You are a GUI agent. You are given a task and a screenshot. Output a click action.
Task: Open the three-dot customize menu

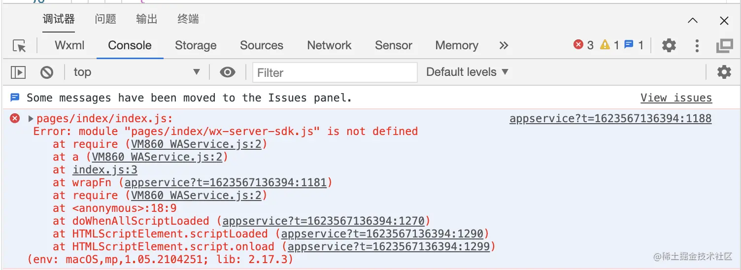[x=697, y=46]
